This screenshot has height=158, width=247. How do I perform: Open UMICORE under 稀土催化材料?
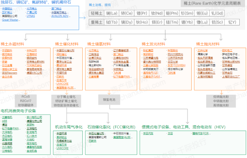coord(62,84)
